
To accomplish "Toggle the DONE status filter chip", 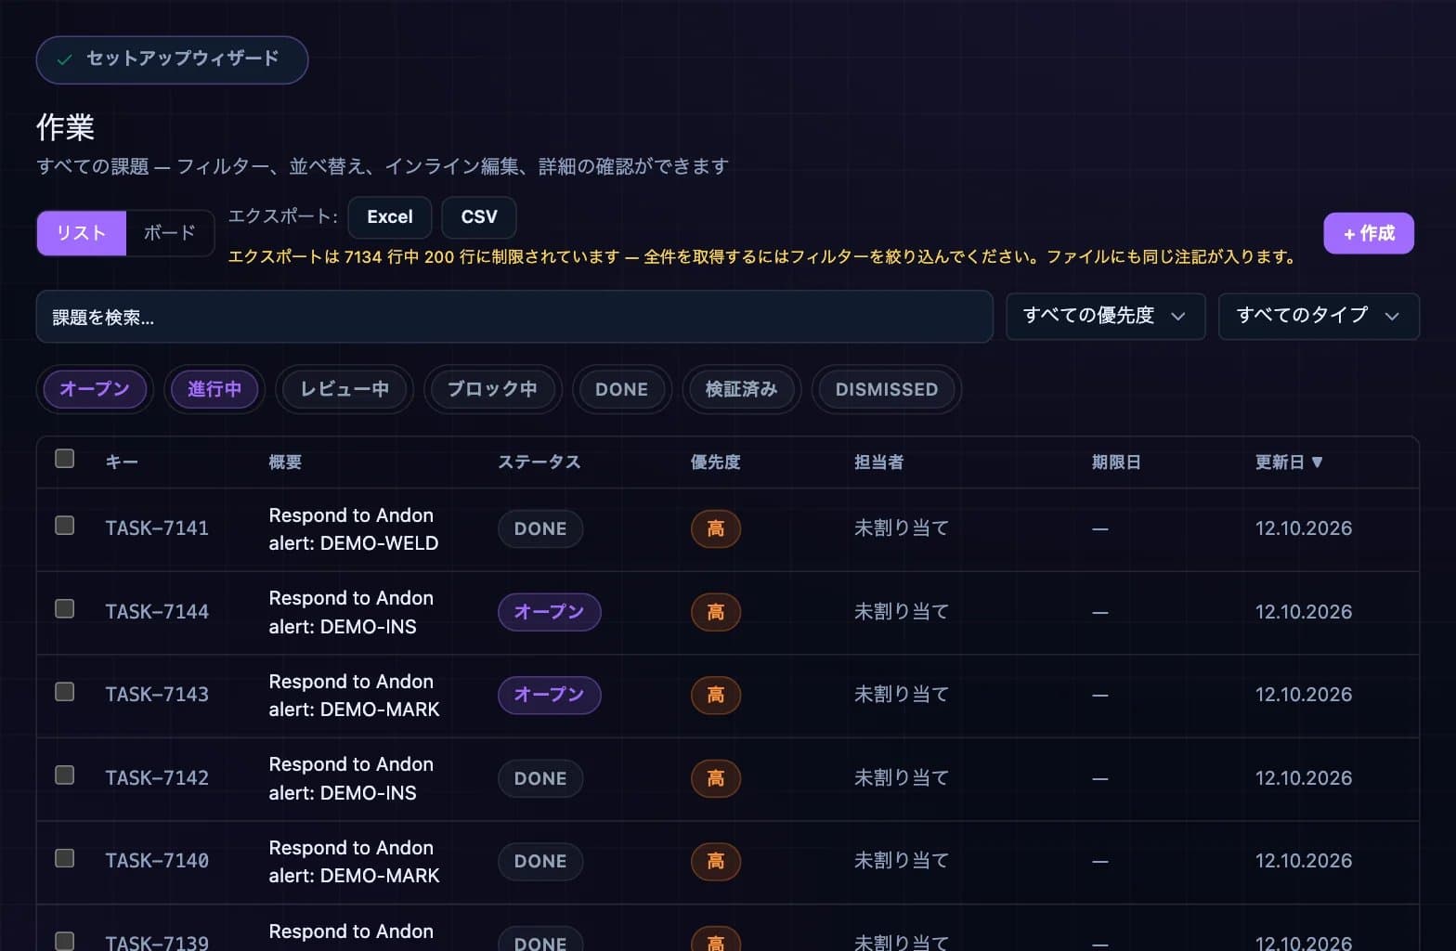I will click(622, 389).
